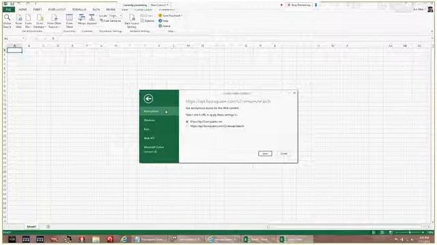Select Web API credential type
The image size is (437, 245).
point(159,138)
